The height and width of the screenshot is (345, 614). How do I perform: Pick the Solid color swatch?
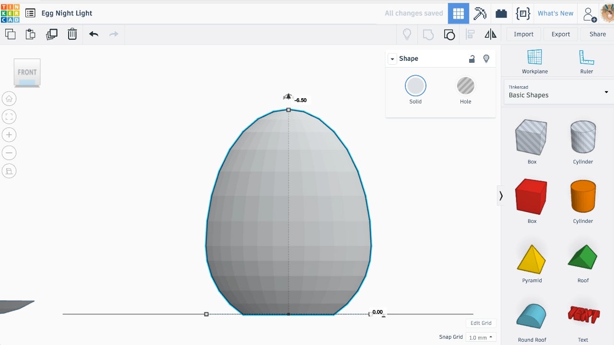pyautogui.click(x=415, y=86)
